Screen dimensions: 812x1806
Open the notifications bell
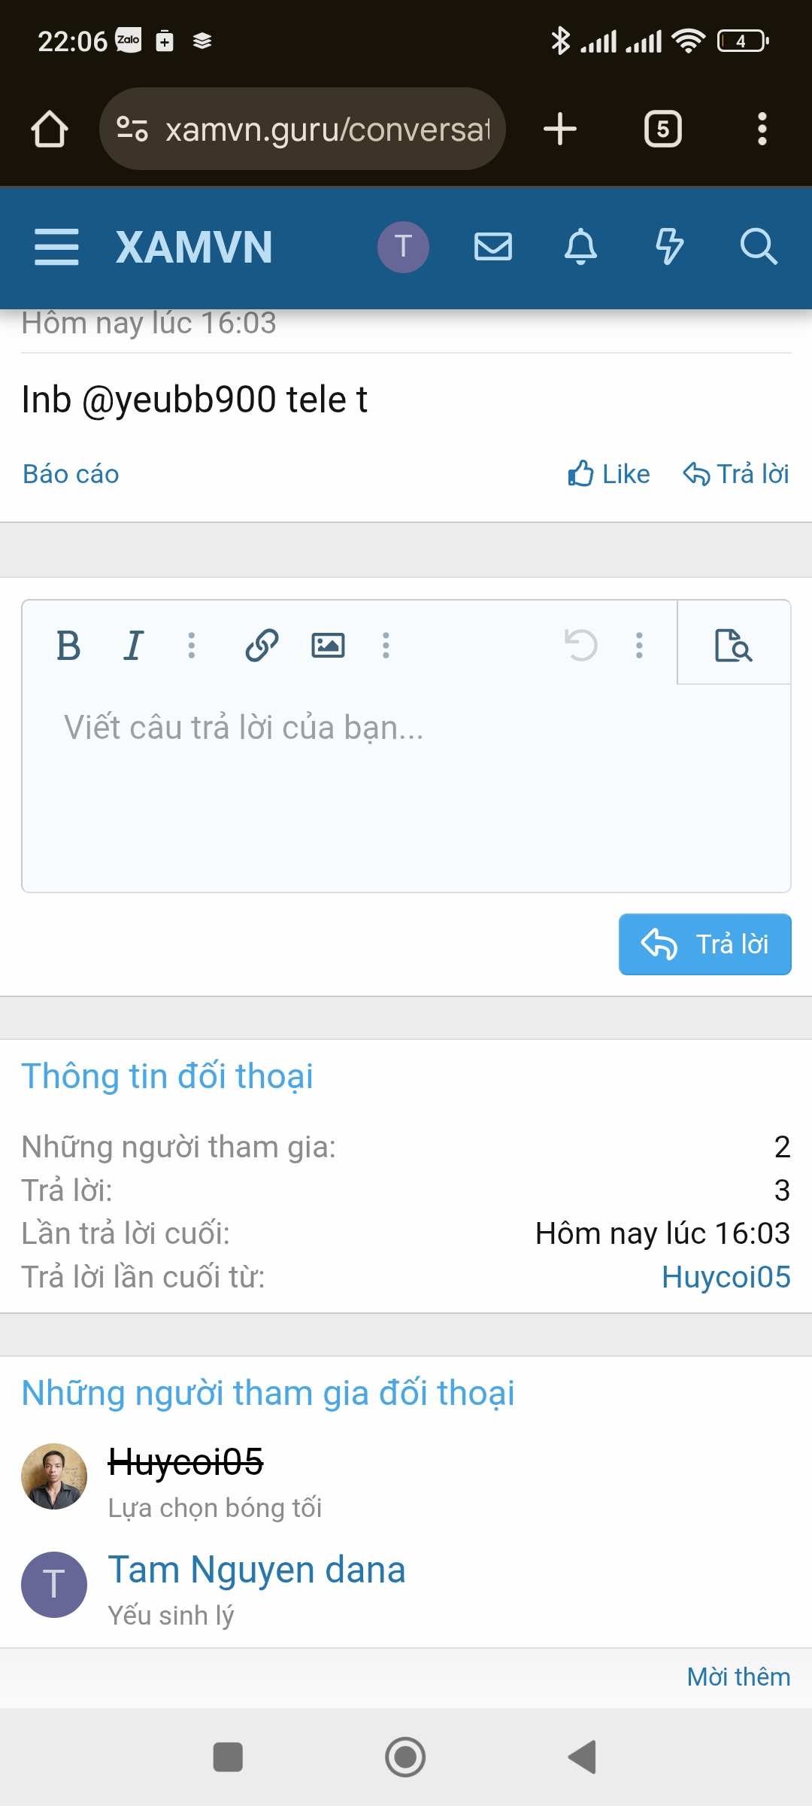581,247
